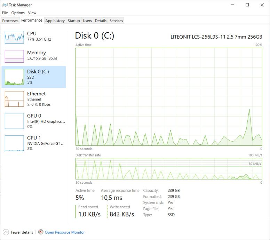
Task: Click the 10,5 ms average response time
Action: (x=112, y=198)
